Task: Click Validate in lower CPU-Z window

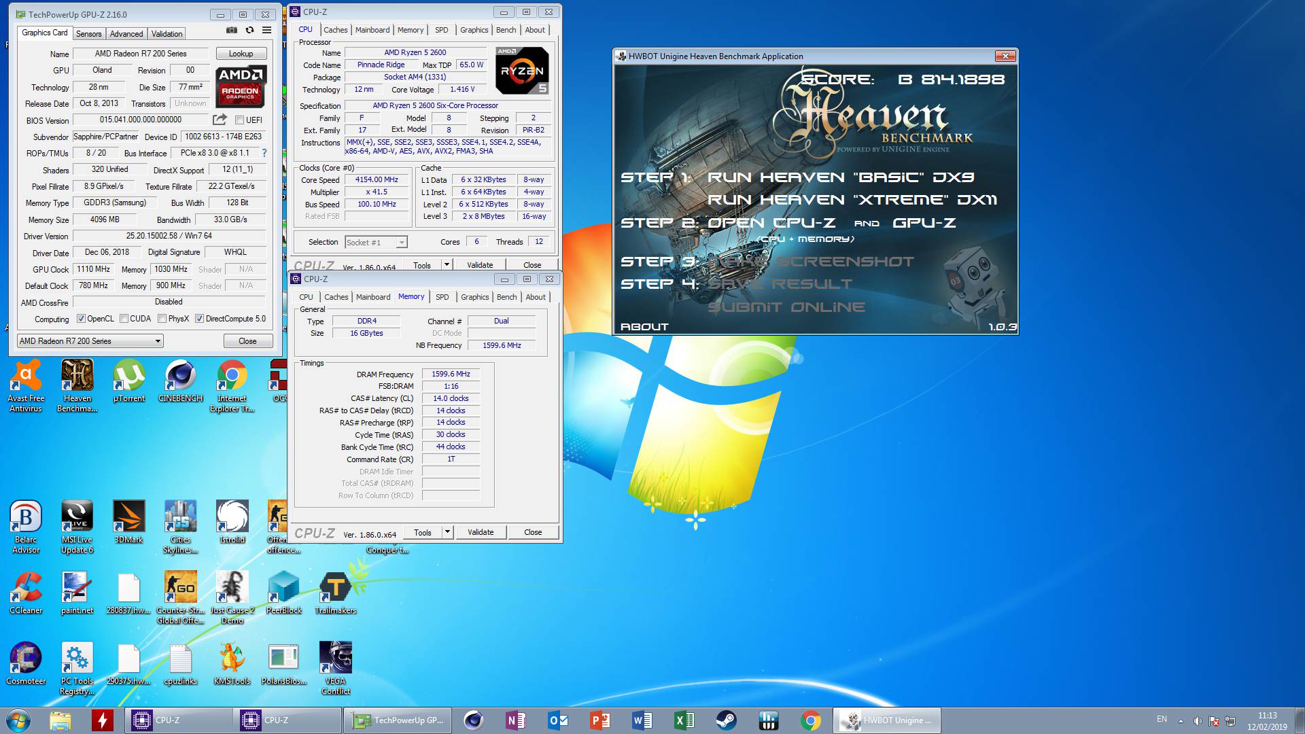Action: point(481,532)
